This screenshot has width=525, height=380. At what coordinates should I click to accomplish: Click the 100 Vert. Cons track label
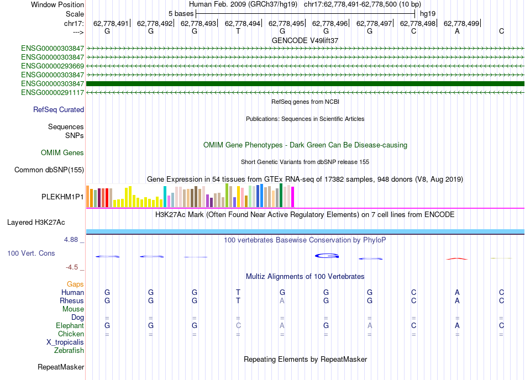[x=31, y=253]
